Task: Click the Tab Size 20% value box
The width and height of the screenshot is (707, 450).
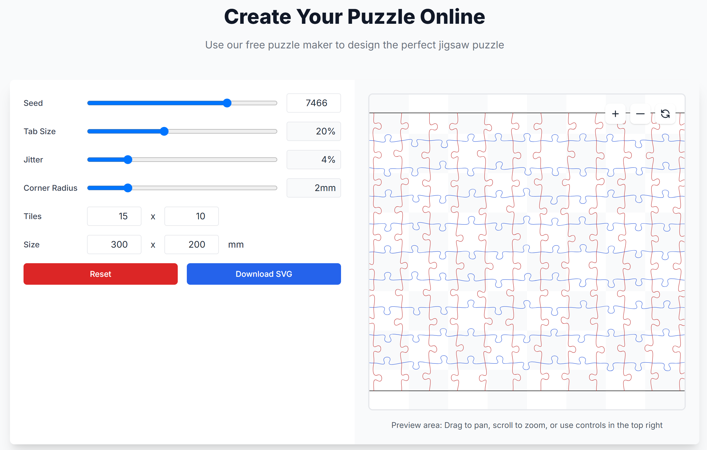Action: (x=313, y=131)
